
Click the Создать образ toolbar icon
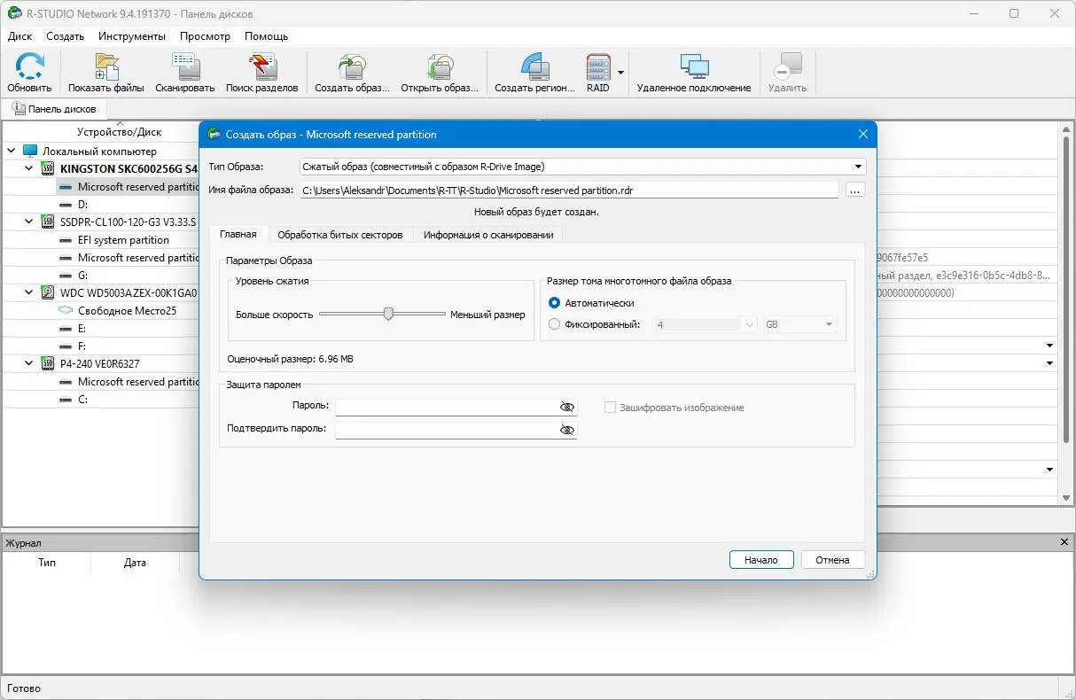[352, 66]
